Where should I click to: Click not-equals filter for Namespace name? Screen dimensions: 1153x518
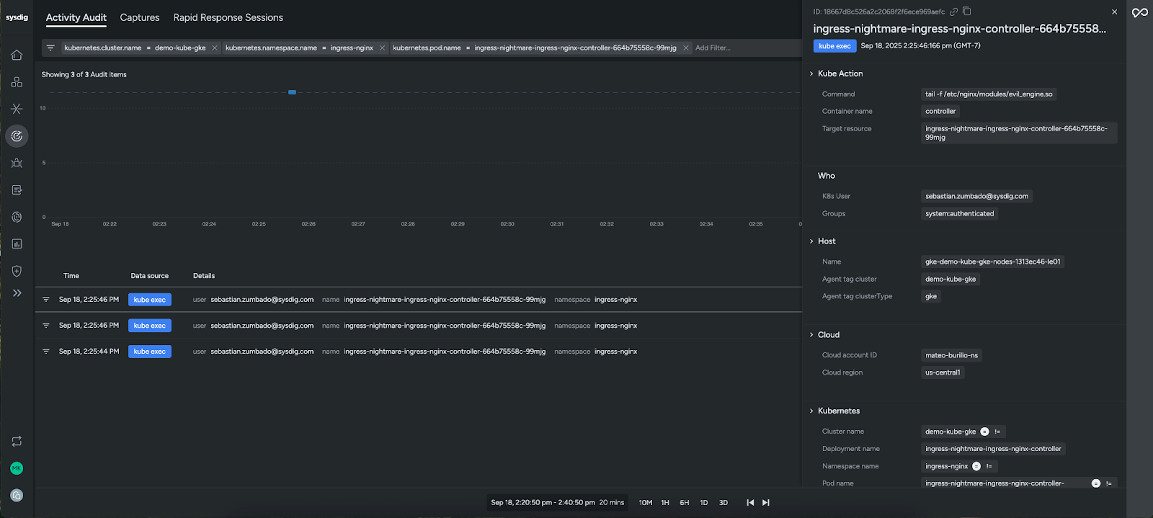pos(989,466)
